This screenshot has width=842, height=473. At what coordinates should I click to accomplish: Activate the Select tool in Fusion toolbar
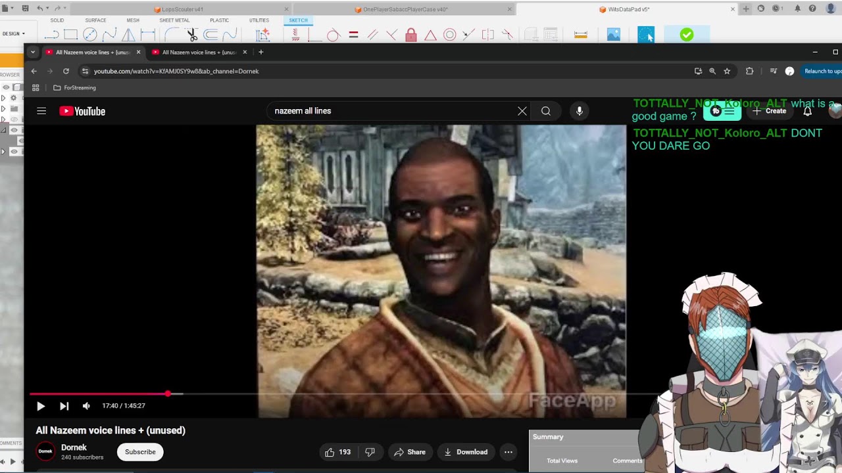646,35
